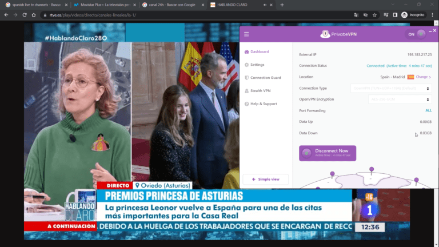Screen dimensions: 439x247
Task: Click the Port Forwarding ALL link
Action: click(x=428, y=110)
